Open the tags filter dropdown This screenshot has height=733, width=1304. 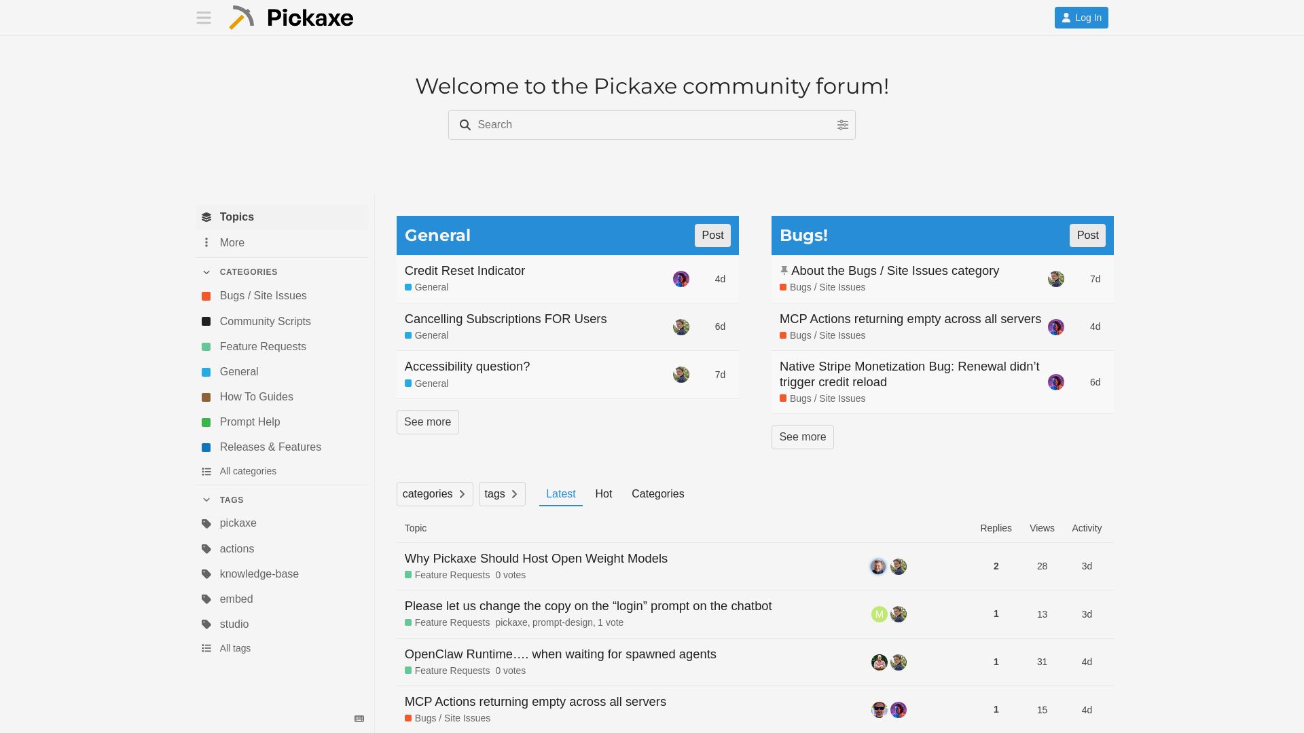tap(502, 494)
